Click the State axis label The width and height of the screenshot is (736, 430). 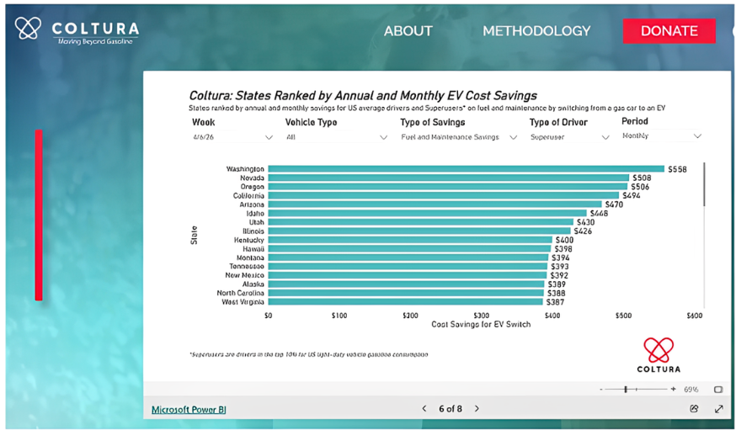click(x=195, y=236)
